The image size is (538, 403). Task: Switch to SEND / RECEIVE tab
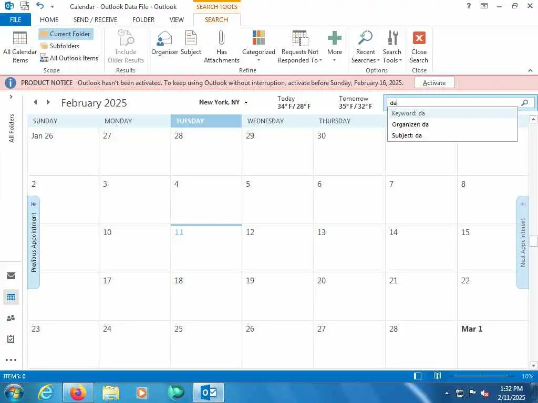[x=96, y=20]
